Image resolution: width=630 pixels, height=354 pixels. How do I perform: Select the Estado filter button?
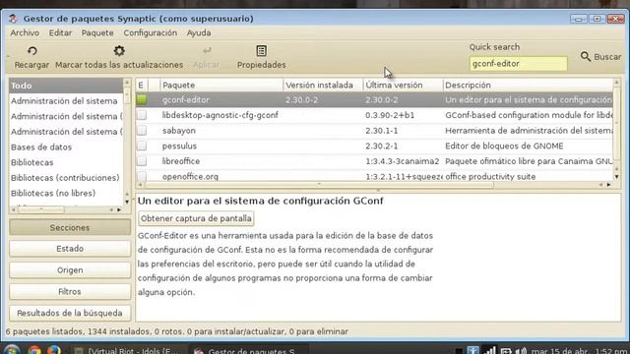(70, 249)
